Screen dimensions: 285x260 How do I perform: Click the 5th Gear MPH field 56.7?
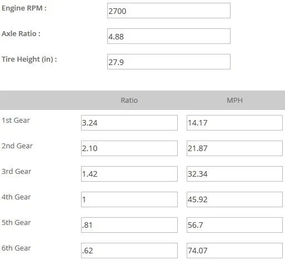pyautogui.click(x=234, y=225)
